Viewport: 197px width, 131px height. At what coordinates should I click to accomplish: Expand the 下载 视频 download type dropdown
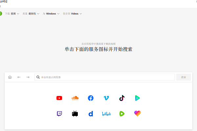click(x=12, y=13)
